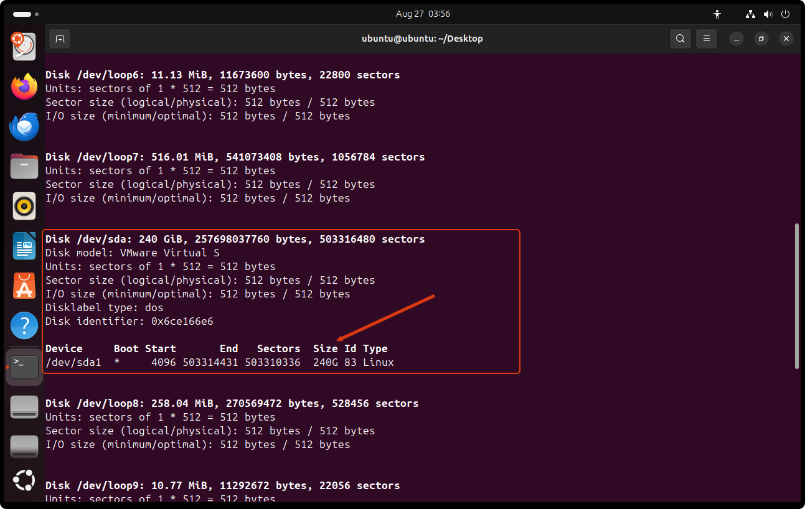
Task: Show applications via Ubuntu logo
Action: [24, 481]
